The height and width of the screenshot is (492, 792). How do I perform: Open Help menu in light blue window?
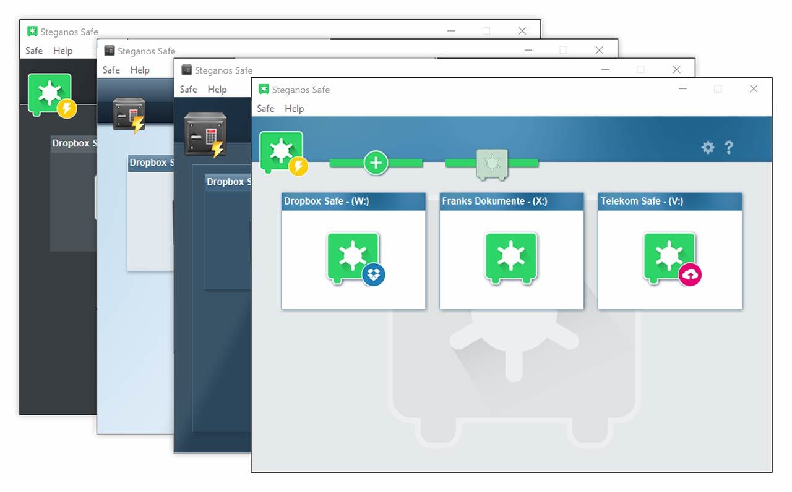tap(140, 70)
